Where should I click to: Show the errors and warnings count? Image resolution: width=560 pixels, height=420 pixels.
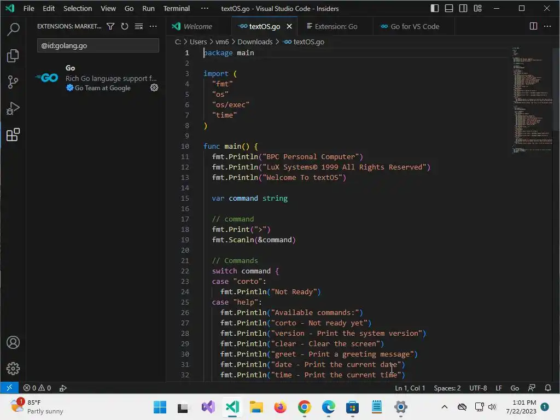tap(37, 388)
